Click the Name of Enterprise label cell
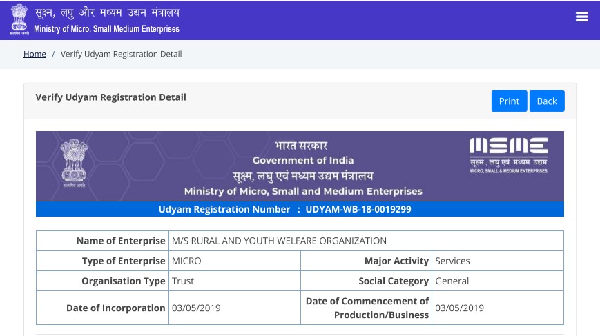The height and width of the screenshot is (336, 600). 121,241
